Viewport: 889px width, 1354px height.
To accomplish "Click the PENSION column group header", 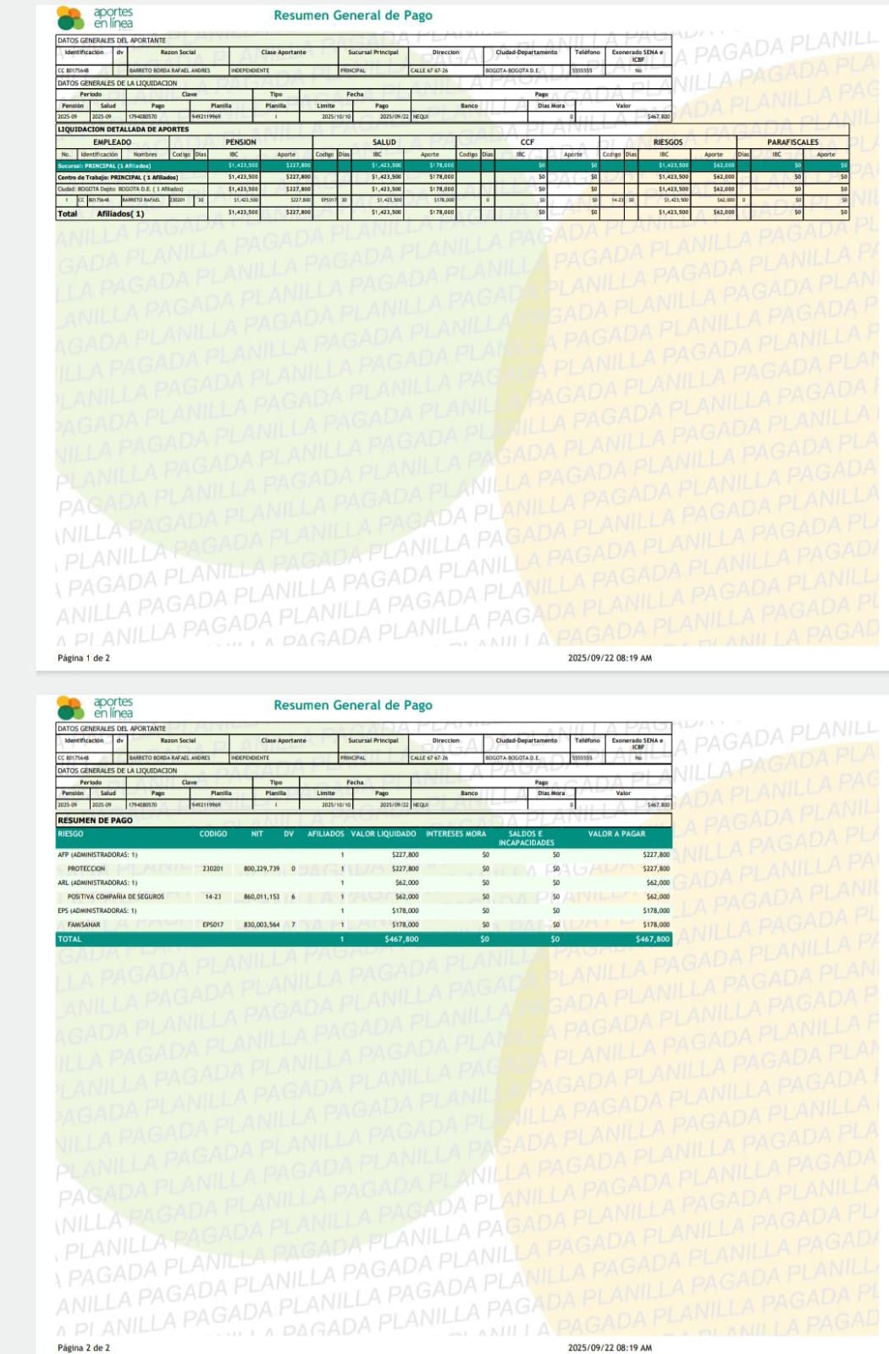I will 241,142.
